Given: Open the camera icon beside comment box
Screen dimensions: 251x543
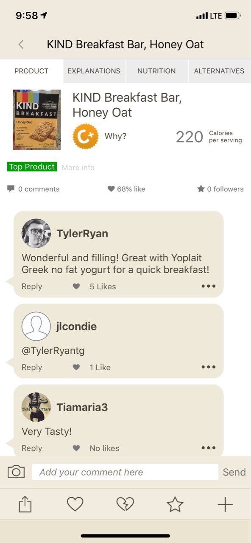Looking at the screenshot, I should tap(16, 472).
